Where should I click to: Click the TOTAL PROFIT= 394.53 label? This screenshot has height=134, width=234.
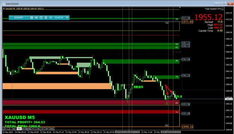point(25,122)
